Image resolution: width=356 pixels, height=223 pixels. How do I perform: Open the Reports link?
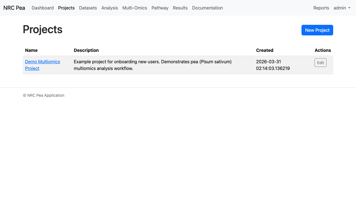(x=321, y=8)
